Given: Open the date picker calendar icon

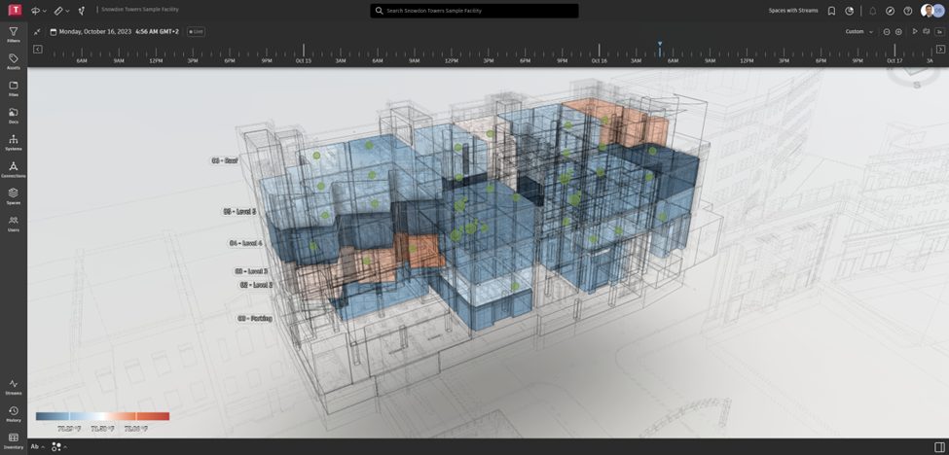Looking at the screenshot, I should pyautogui.click(x=54, y=31).
